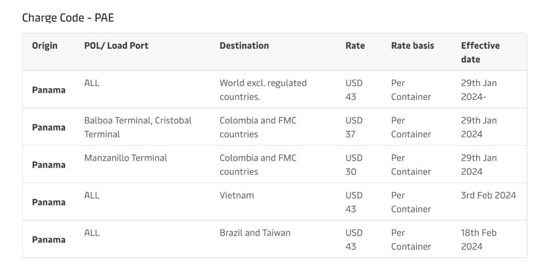
Task: Select the "3rd Feb 2024" effective date
Action: pos(488,195)
